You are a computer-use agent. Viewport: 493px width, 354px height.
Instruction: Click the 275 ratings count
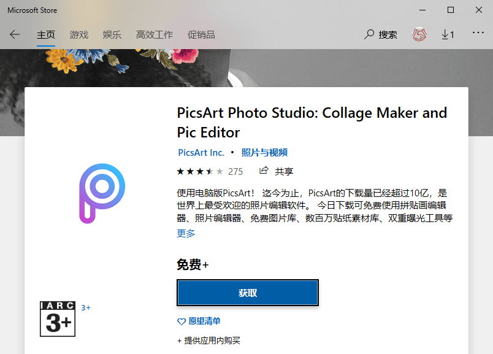(x=235, y=172)
